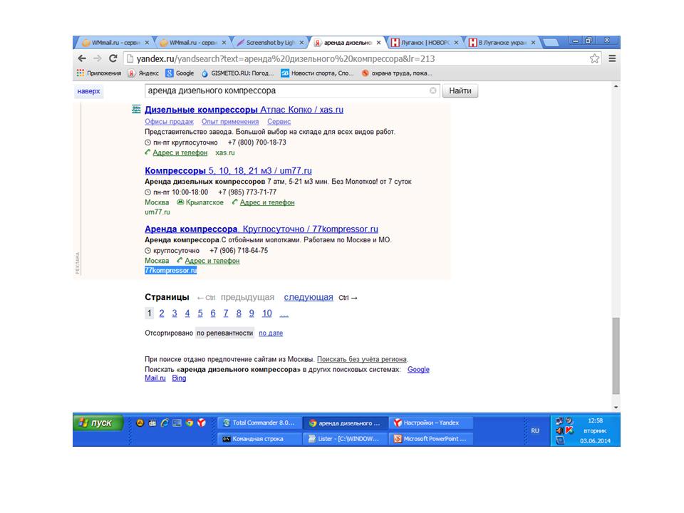
Task: Click the system clock showing 12:58
Action: [x=595, y=420]
